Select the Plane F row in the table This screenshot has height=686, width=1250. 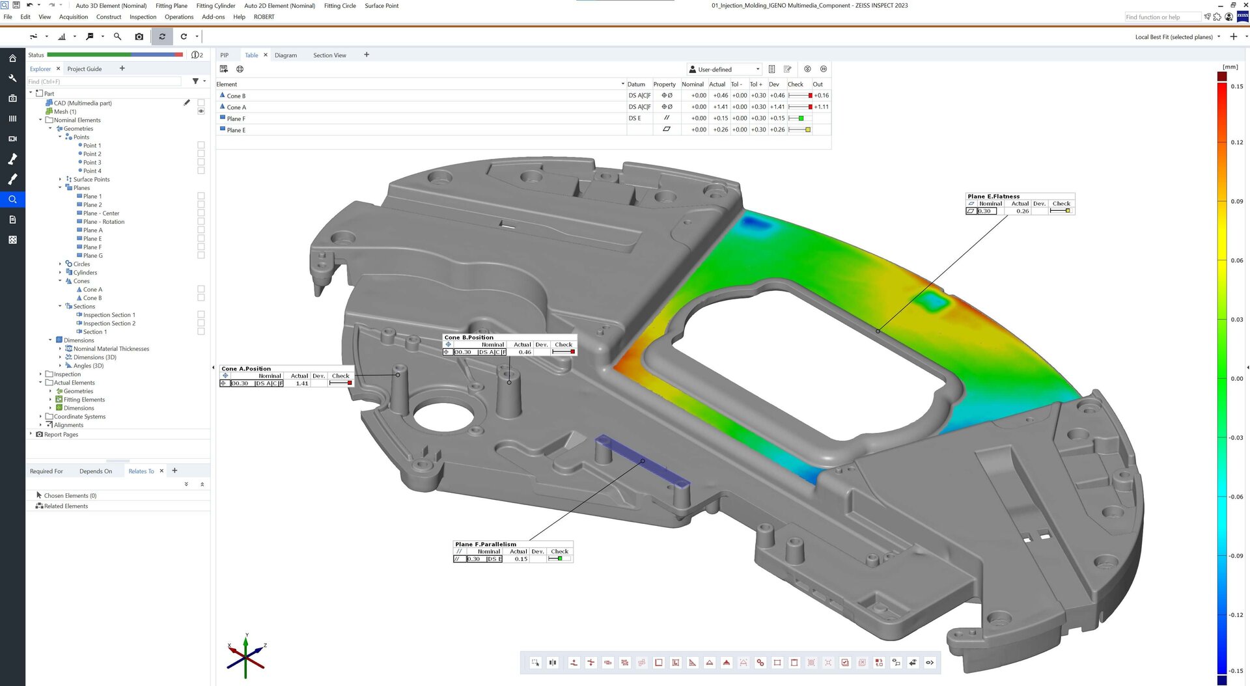(x=523, y=118)
